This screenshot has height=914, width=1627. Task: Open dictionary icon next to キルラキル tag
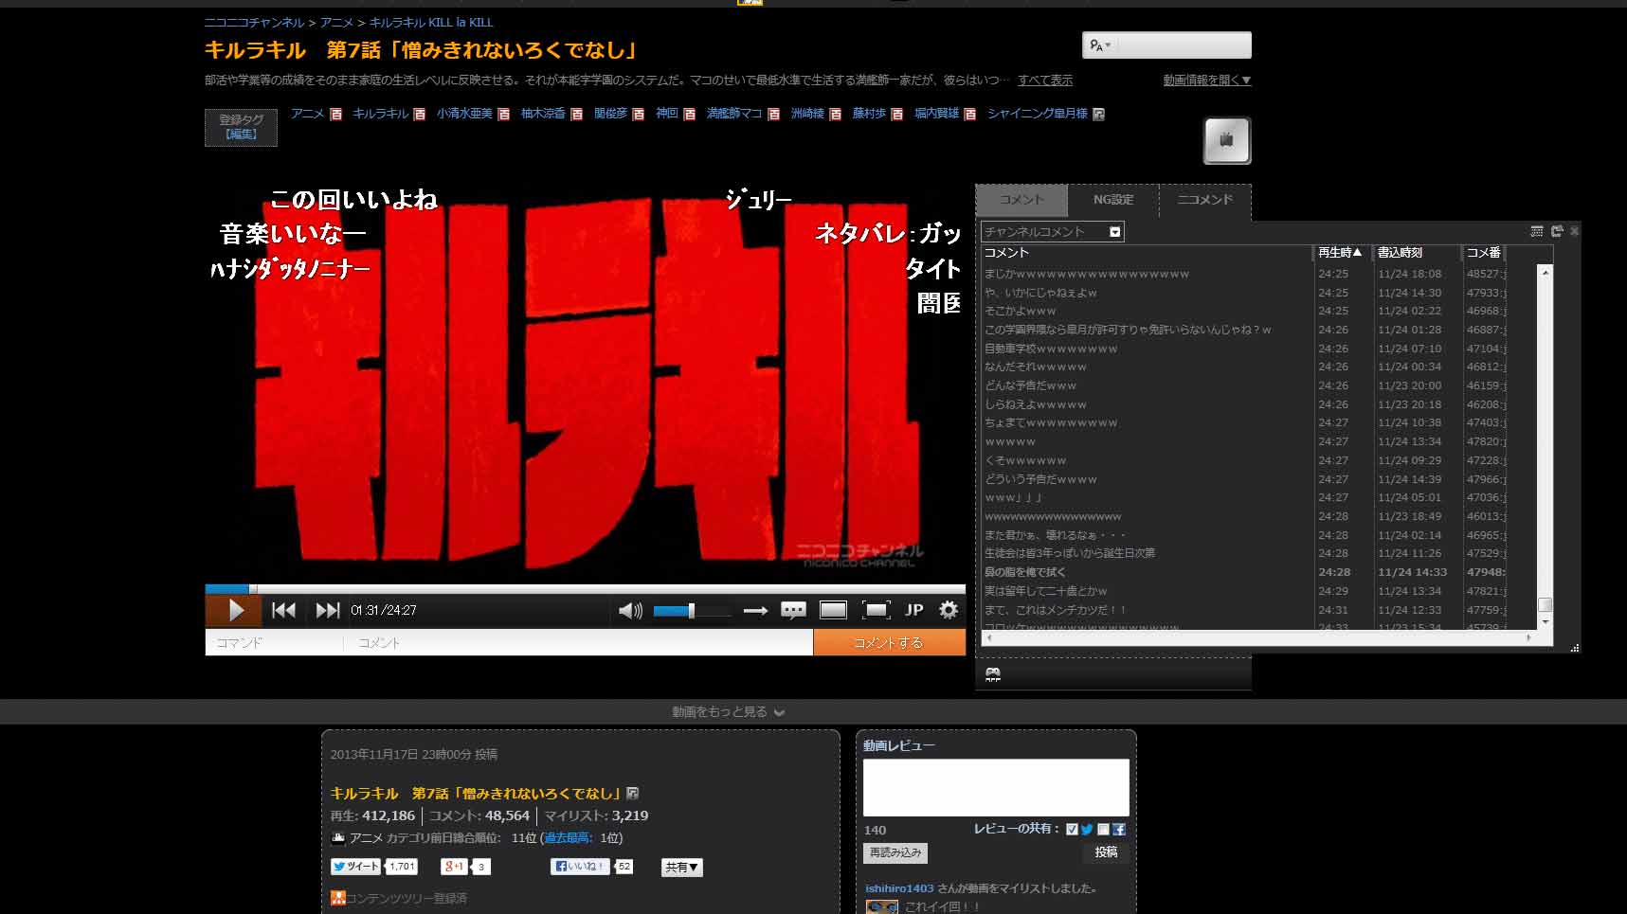[419, 115]
